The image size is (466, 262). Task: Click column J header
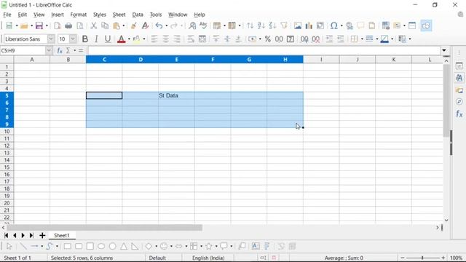point(358,60)
